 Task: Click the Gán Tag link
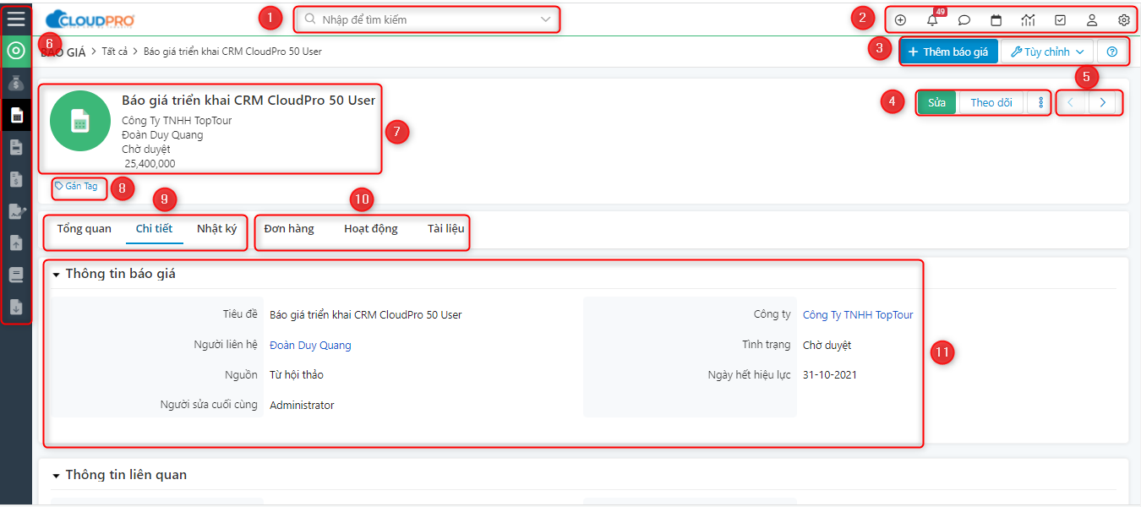pyautogui.click(x=76, y=186)
